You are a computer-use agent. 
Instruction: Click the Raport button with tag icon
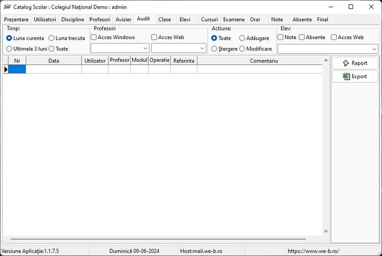[355, 63]
